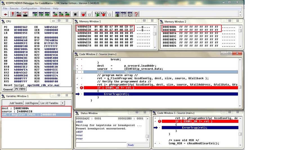Screen dimensions: 281x150
Task: Click the greyed breakpoint icon beside the red dot
Action: click(90, 14)
